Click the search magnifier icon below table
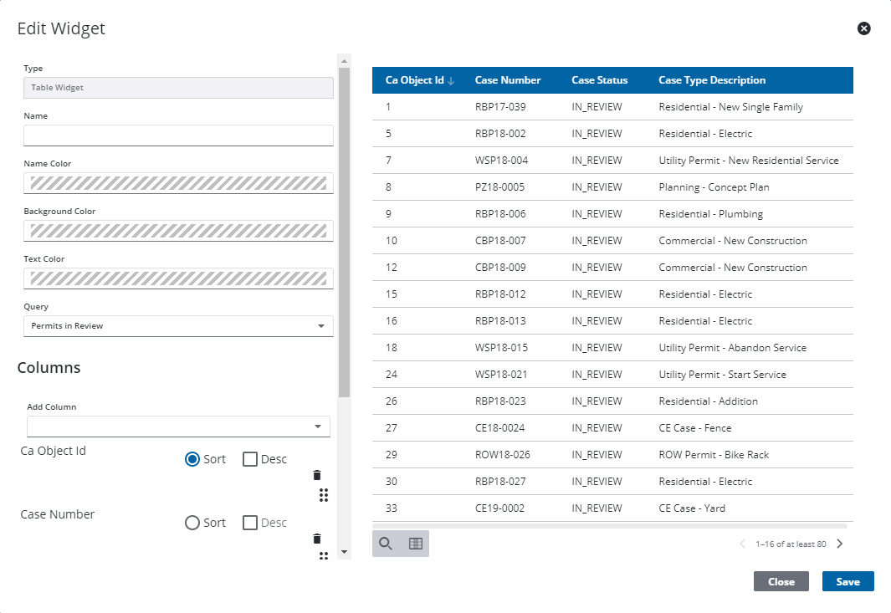Viewport: 891px width, 613px height. [386, 544]
